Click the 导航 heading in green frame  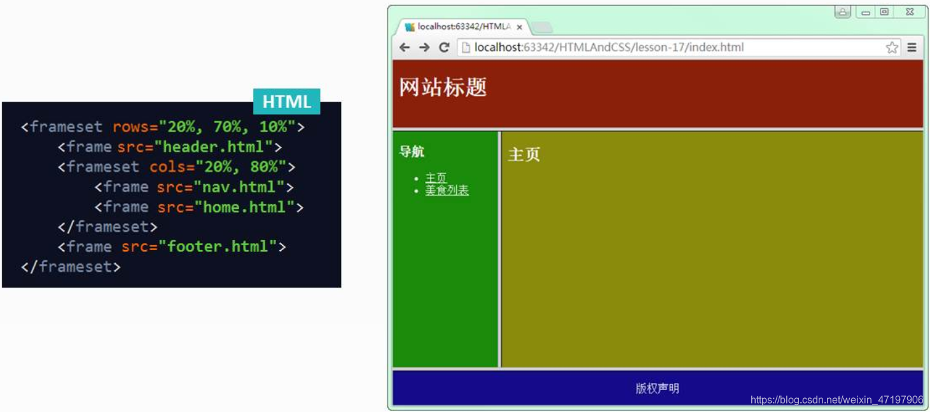pyautogui.click(x=412, y=152)
